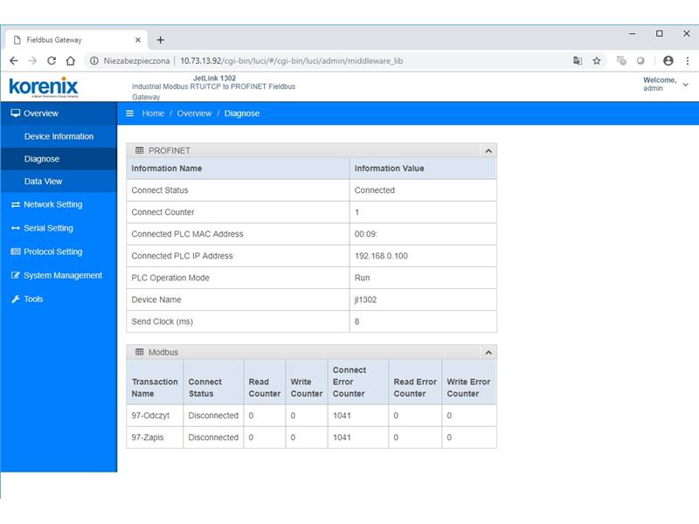The image size is (699, 524).
Task: Select the '97-Zapis' transaction name
Action: click(x=148, y=438)
